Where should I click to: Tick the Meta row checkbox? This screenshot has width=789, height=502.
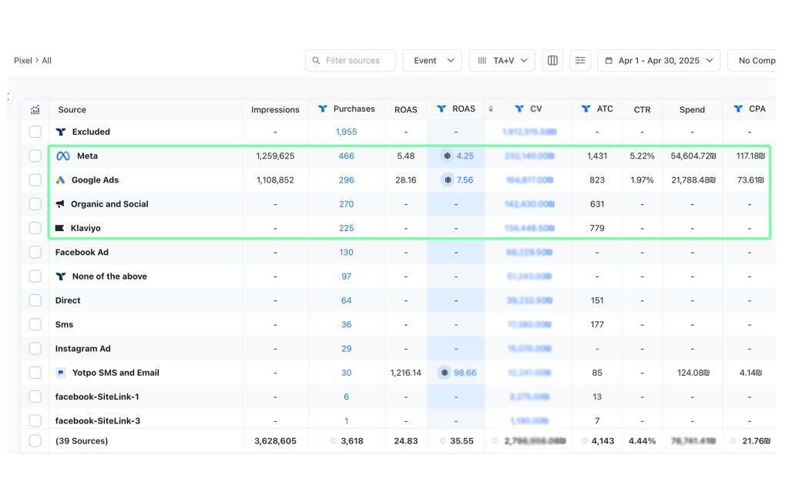click(x=35, y=156)
